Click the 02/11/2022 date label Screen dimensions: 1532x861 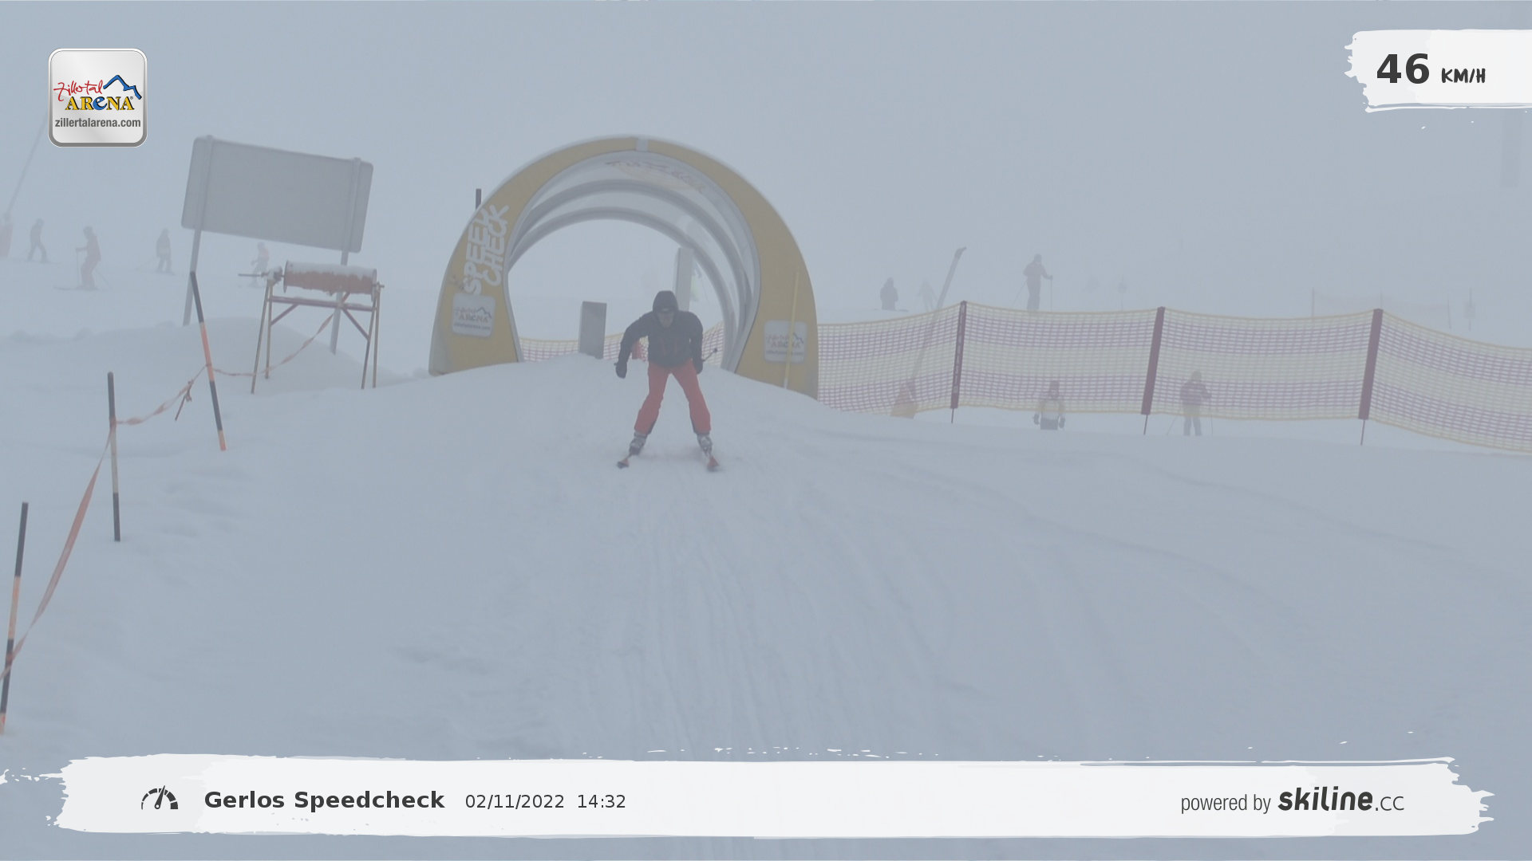[515, 802]
